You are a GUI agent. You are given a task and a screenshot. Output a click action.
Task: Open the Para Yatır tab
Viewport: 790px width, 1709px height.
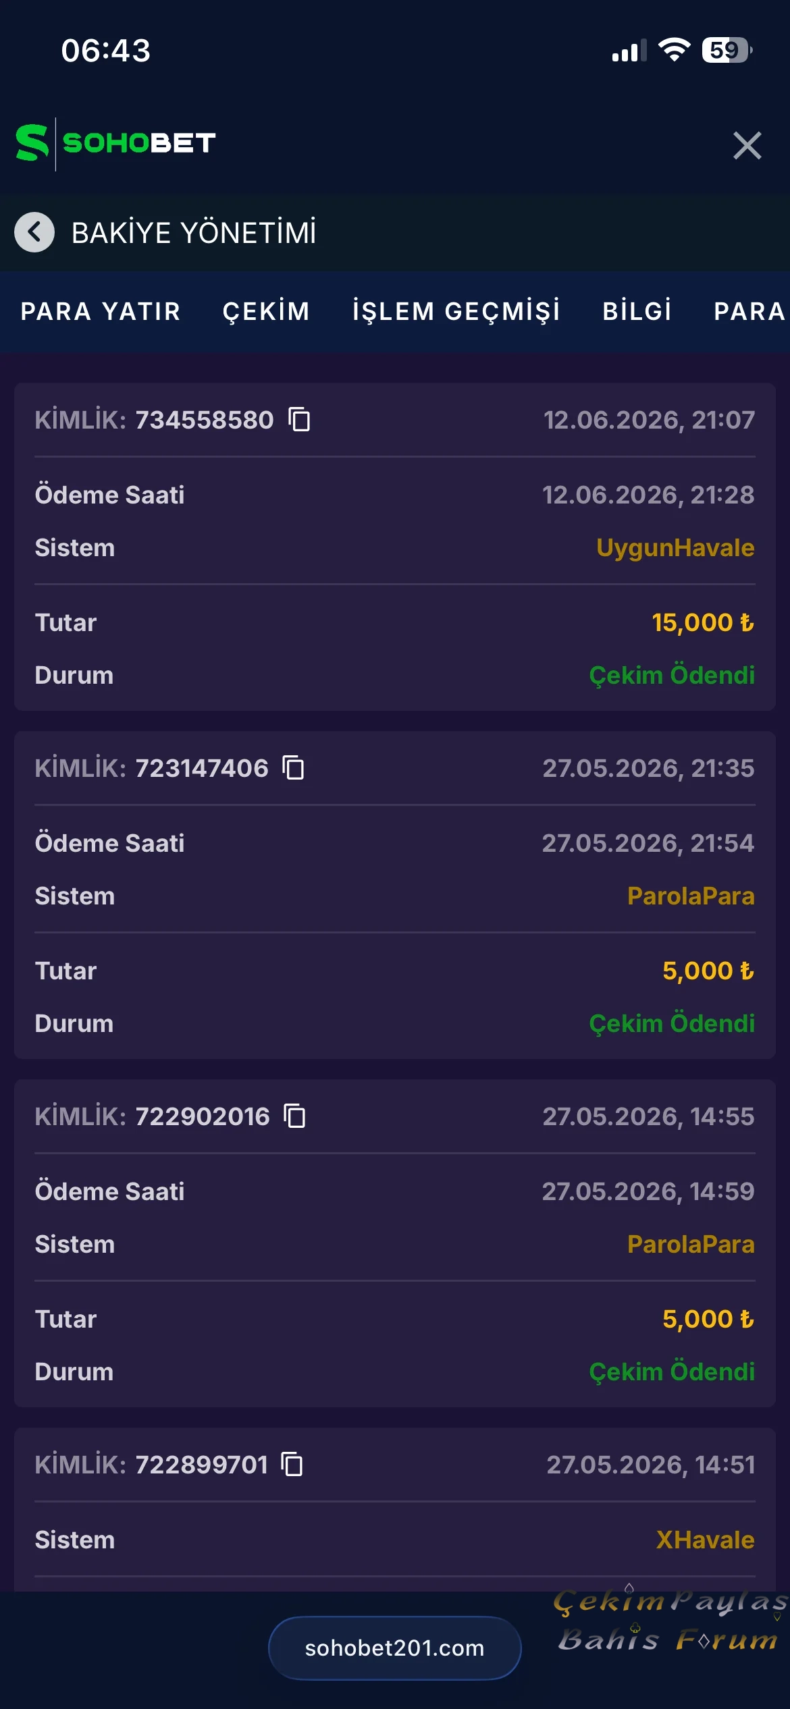101,311
